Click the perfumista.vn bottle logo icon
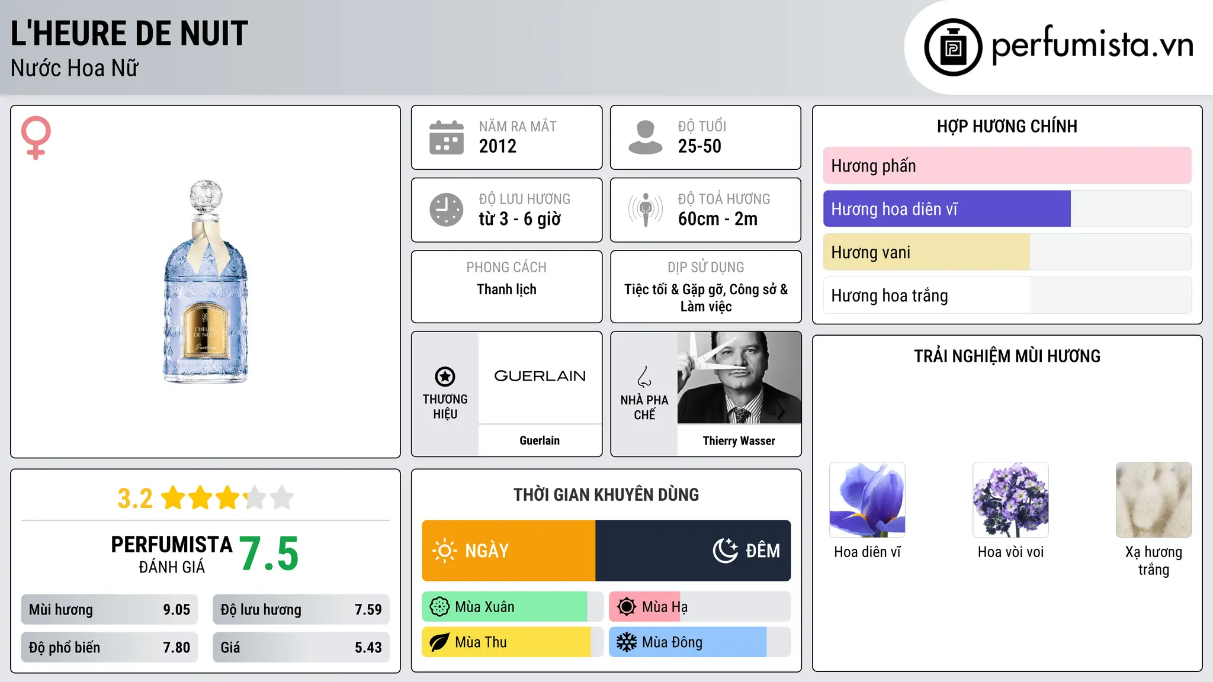Screen dimensions: 1213x682 pos(953,47)
